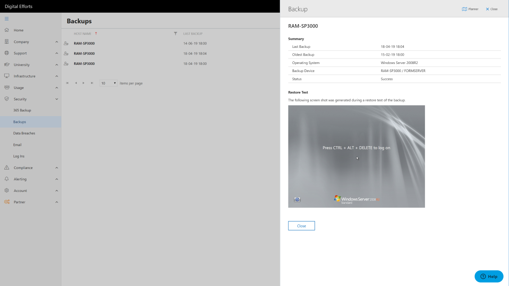Click the Home house icon
This screenshot has width=509, height=286.
coord(7,30)
